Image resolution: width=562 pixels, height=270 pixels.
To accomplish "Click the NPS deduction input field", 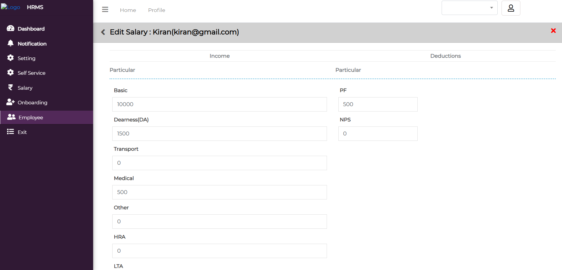I will click(x=378, y=134).
